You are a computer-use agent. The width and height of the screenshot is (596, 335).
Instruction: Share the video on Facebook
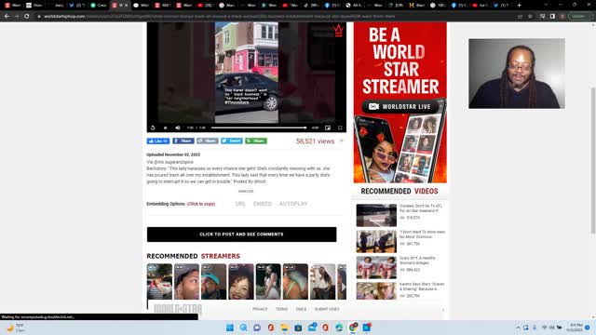coord(183,141)
